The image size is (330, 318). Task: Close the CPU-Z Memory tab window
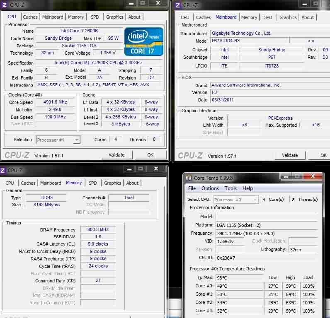point(156,169)
